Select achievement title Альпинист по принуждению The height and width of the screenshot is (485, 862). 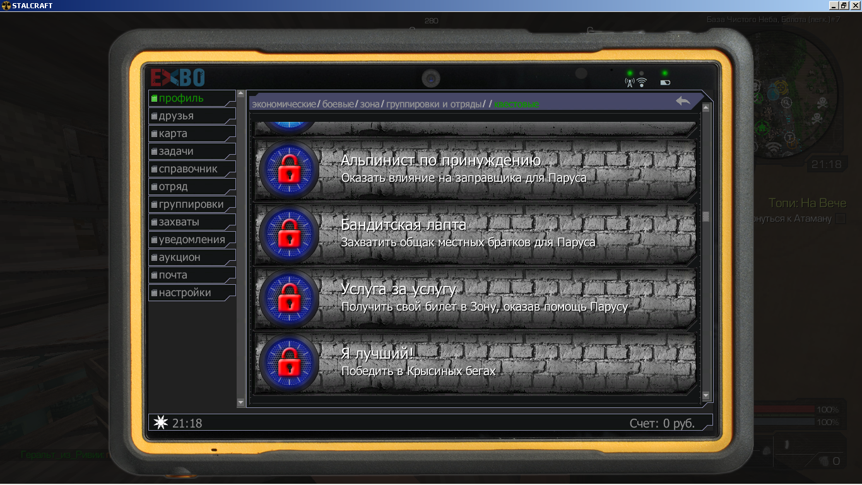tap(440, 160)
